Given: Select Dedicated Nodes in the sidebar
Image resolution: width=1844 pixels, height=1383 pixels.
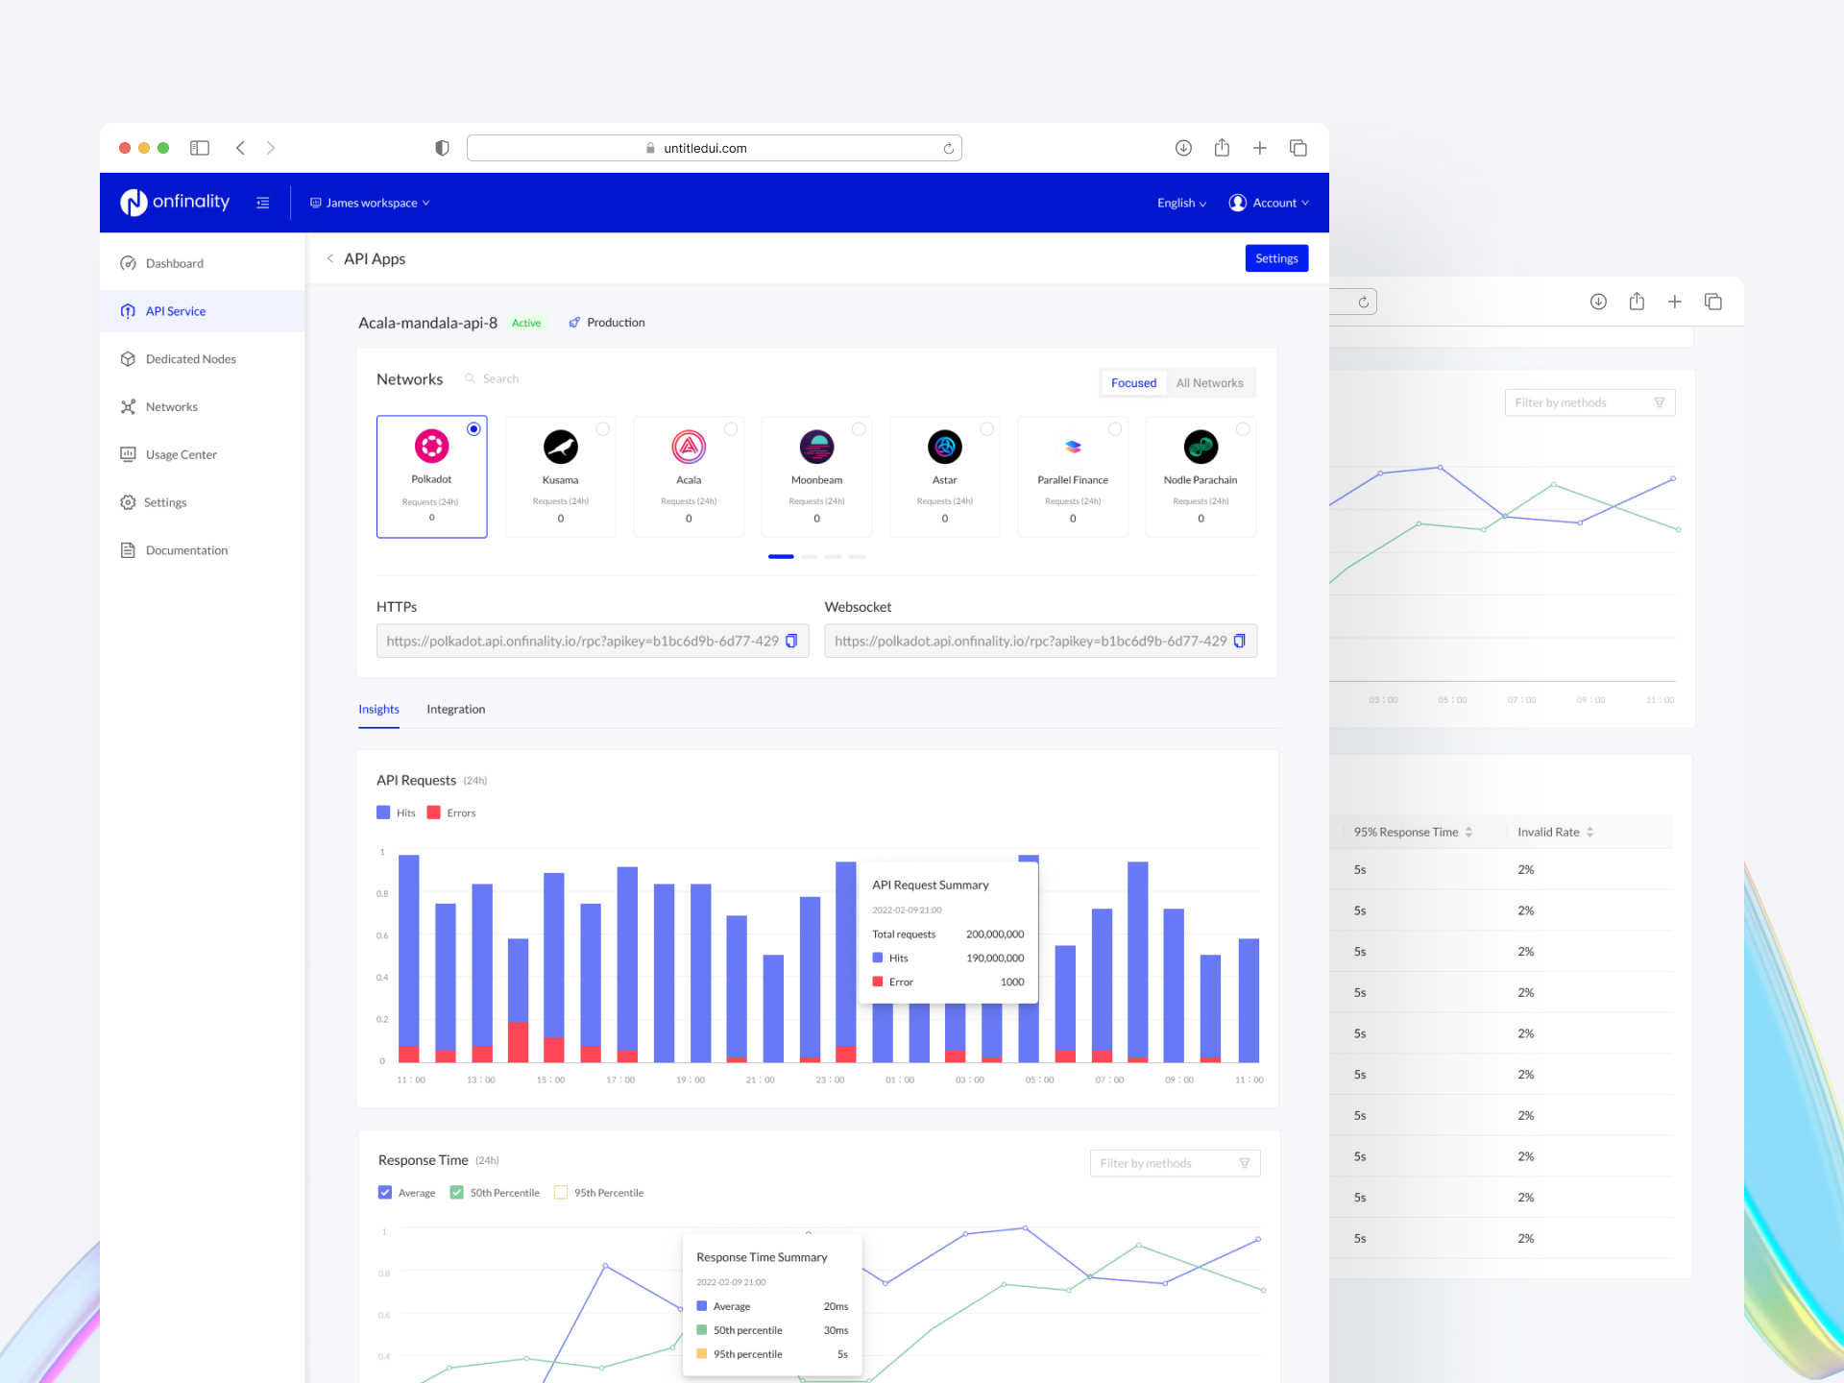Looking at the screenshot, I should coord(190,358).
